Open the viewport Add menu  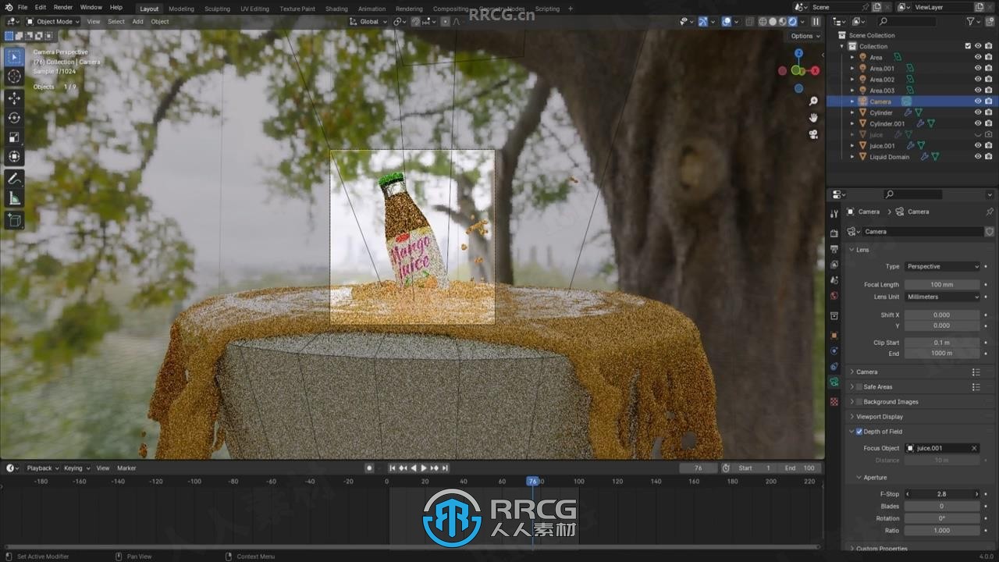[x=137, y=22]
